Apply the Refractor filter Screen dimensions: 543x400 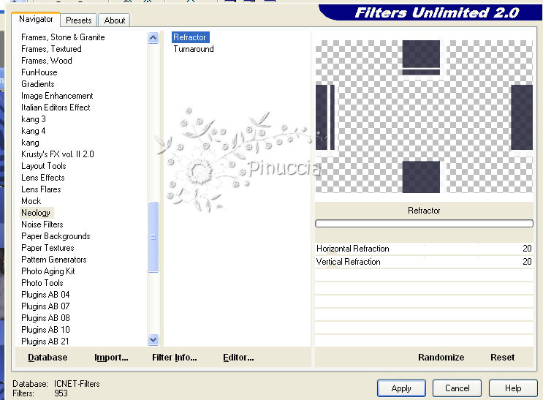[x=401, y=388]
